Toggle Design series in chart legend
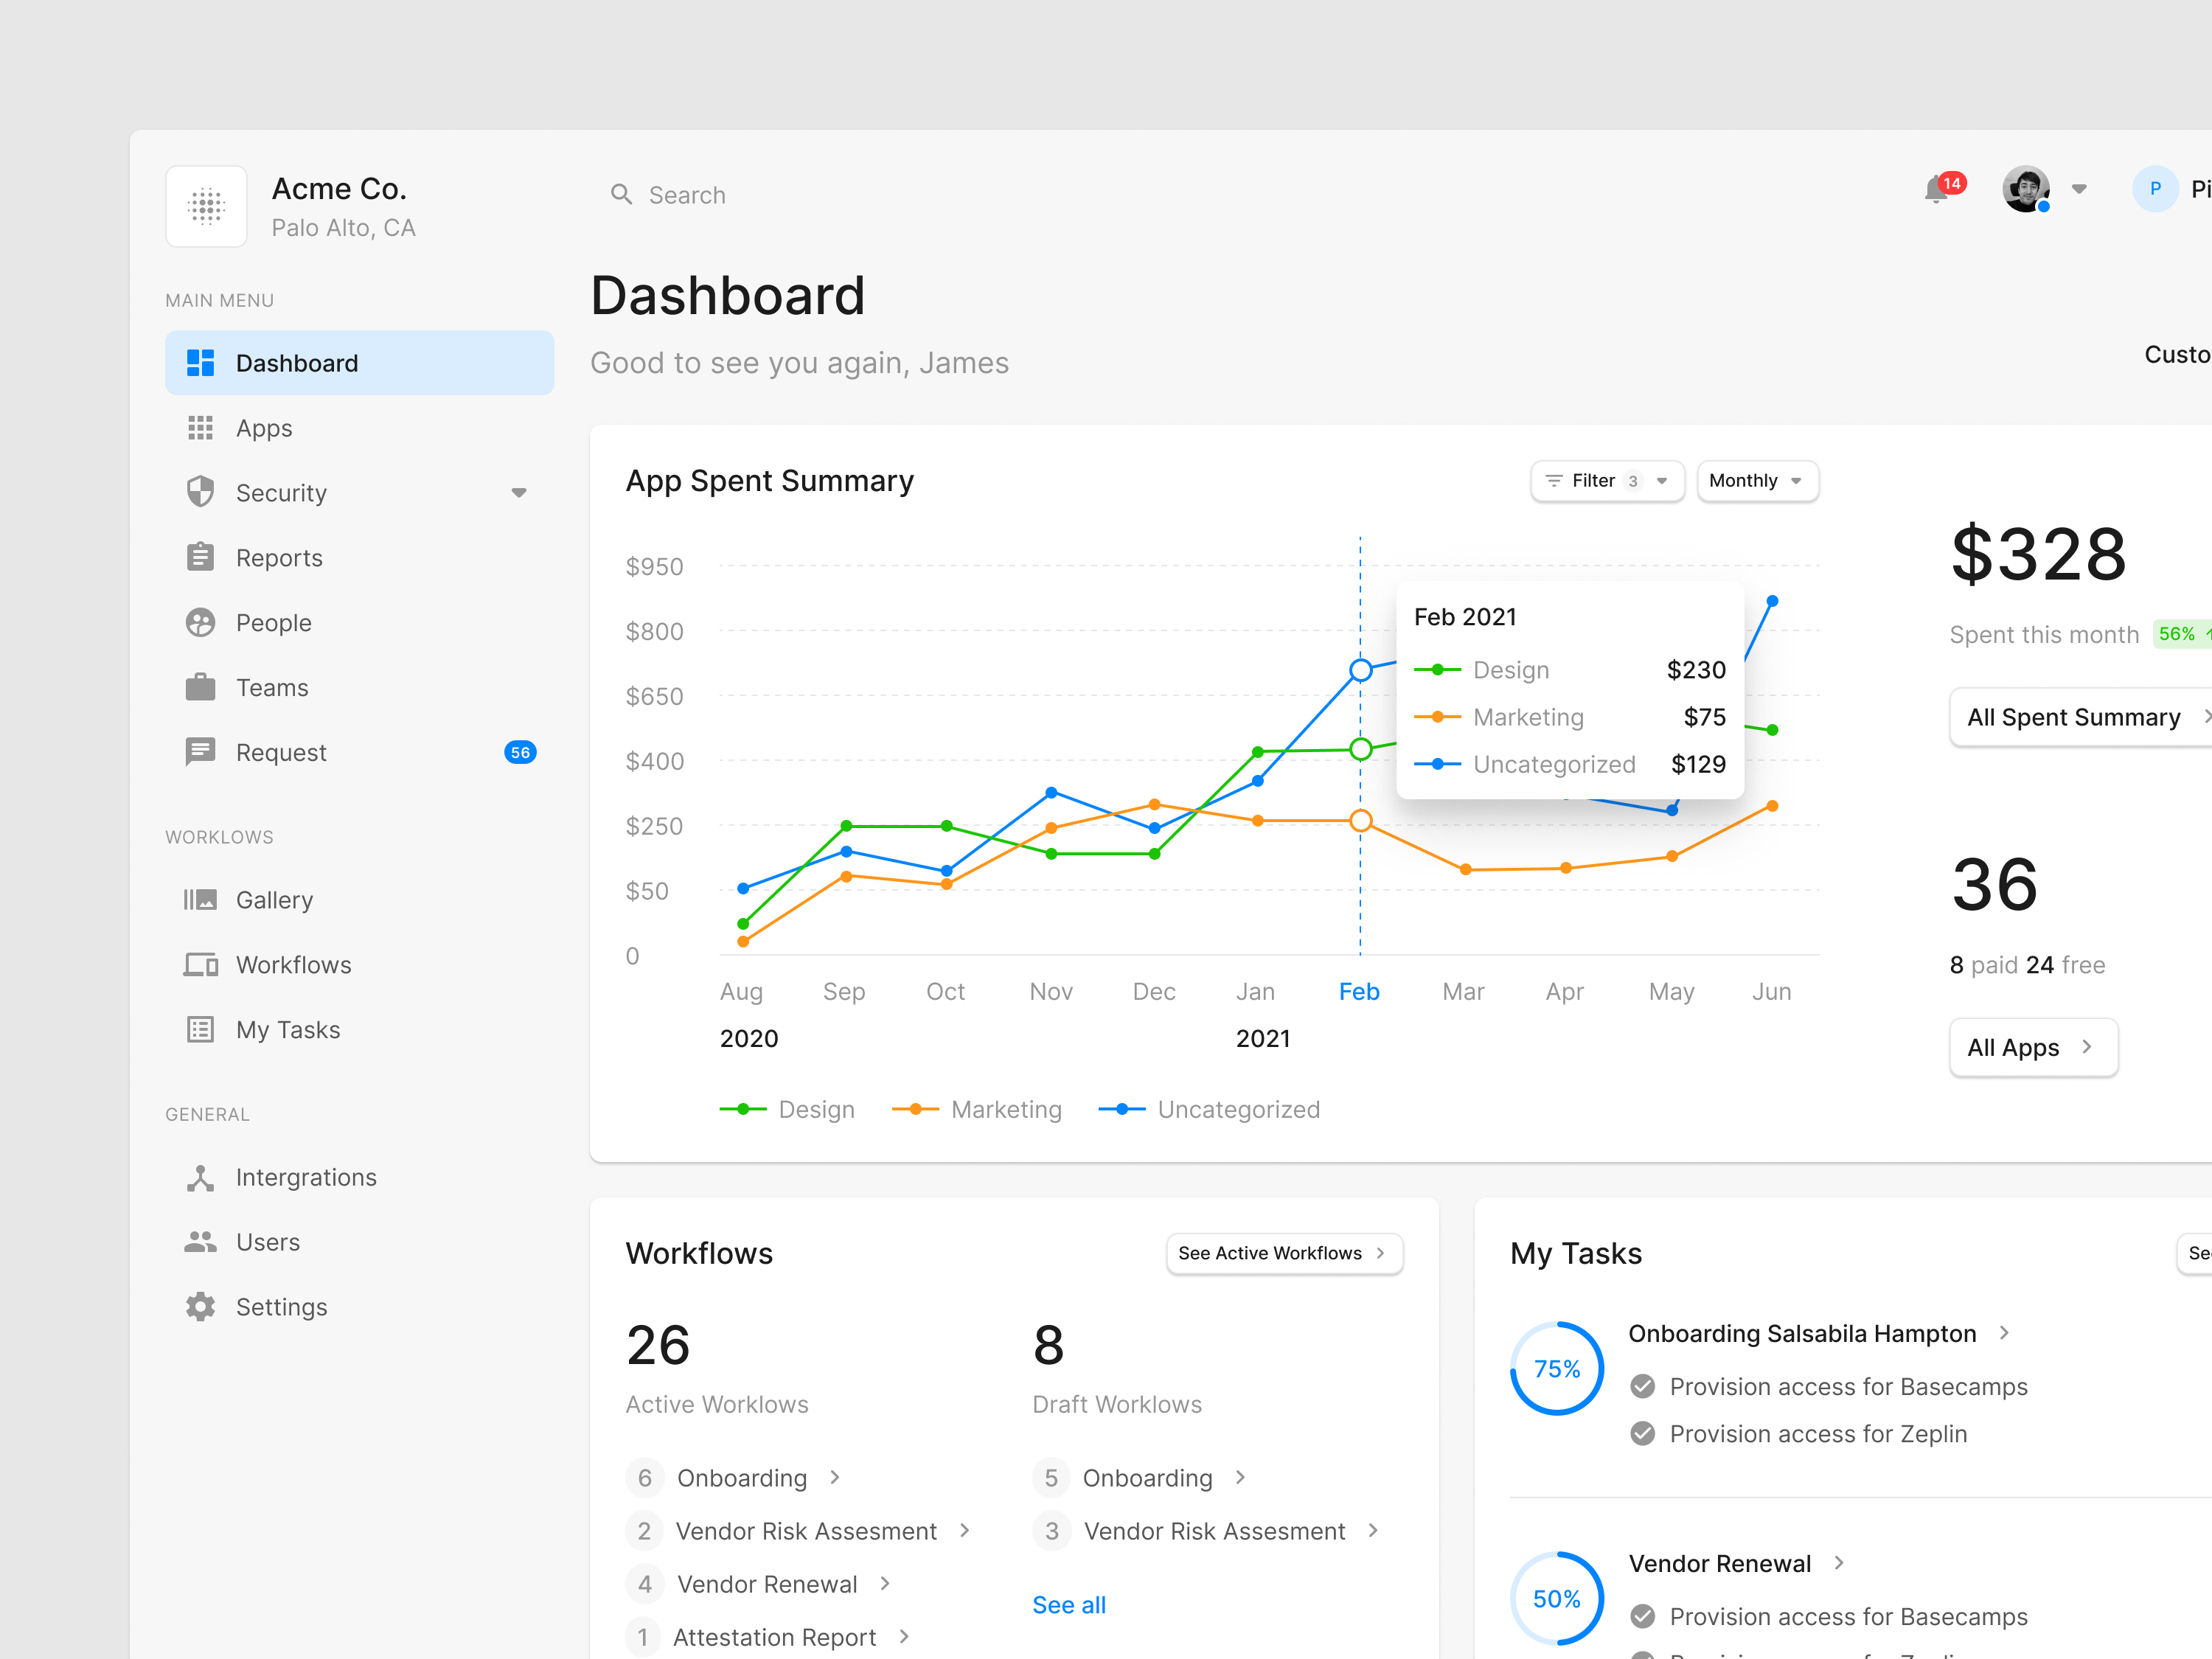 pyautogui.click(x=787, y=1109)
